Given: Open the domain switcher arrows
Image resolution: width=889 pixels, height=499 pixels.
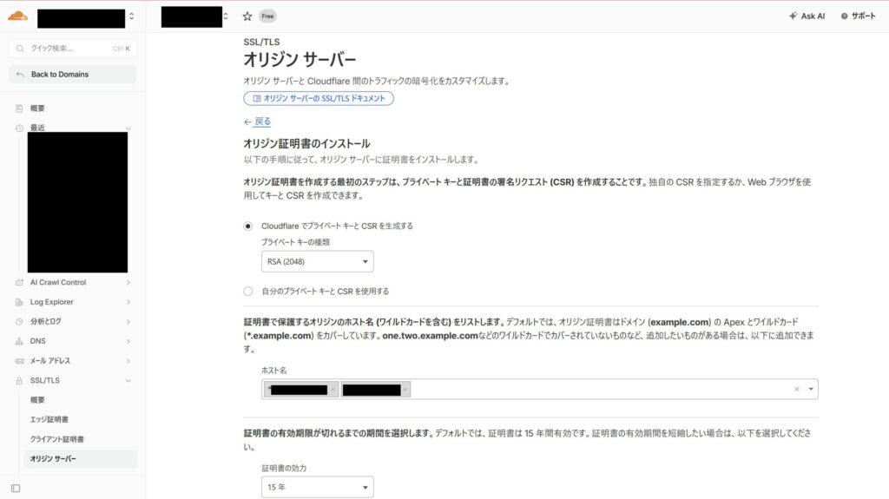Looking at the screenshot, I should pos(226,16).
